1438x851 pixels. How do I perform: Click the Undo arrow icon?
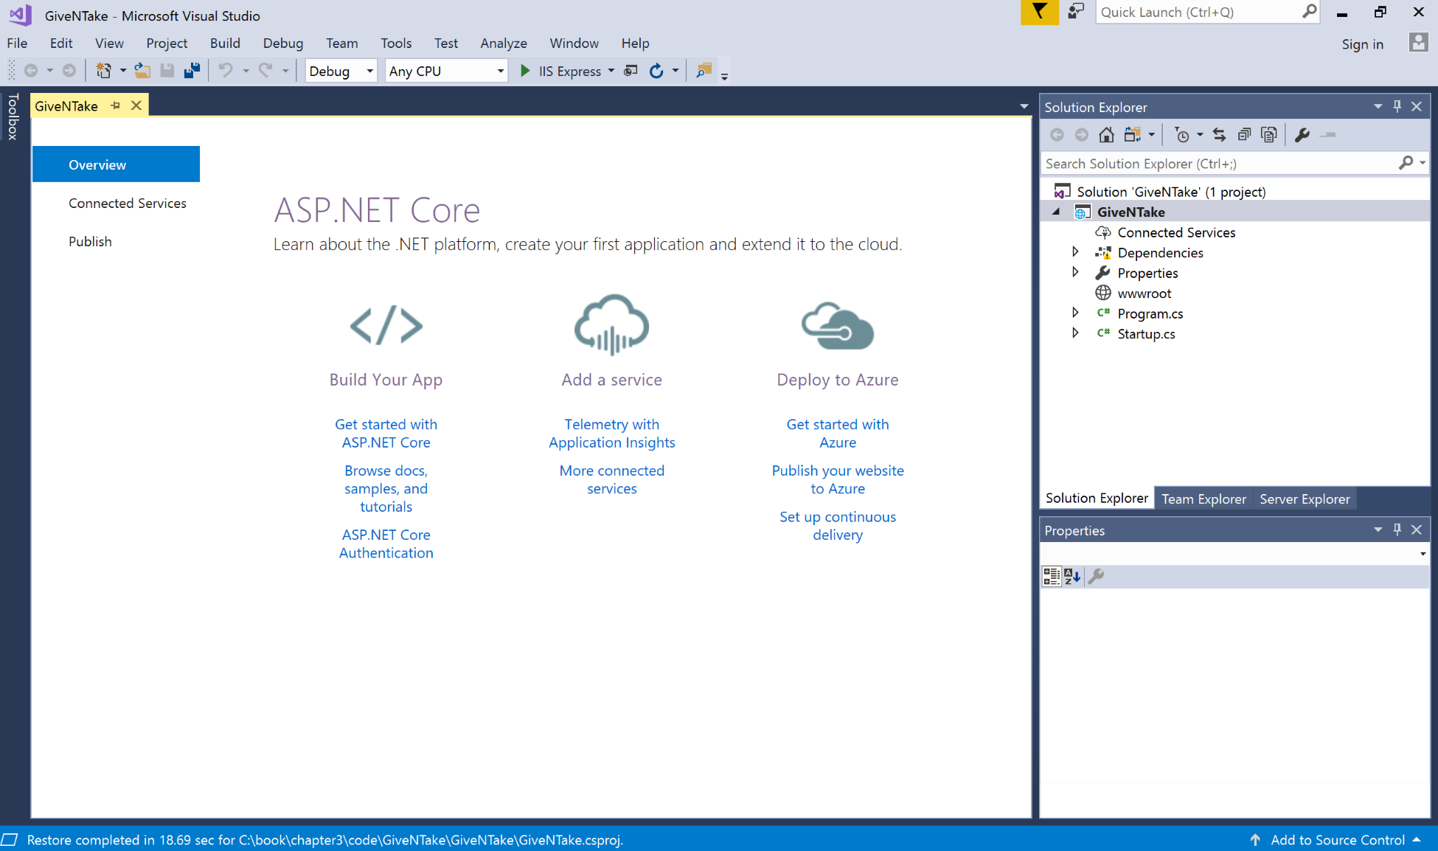226,71
